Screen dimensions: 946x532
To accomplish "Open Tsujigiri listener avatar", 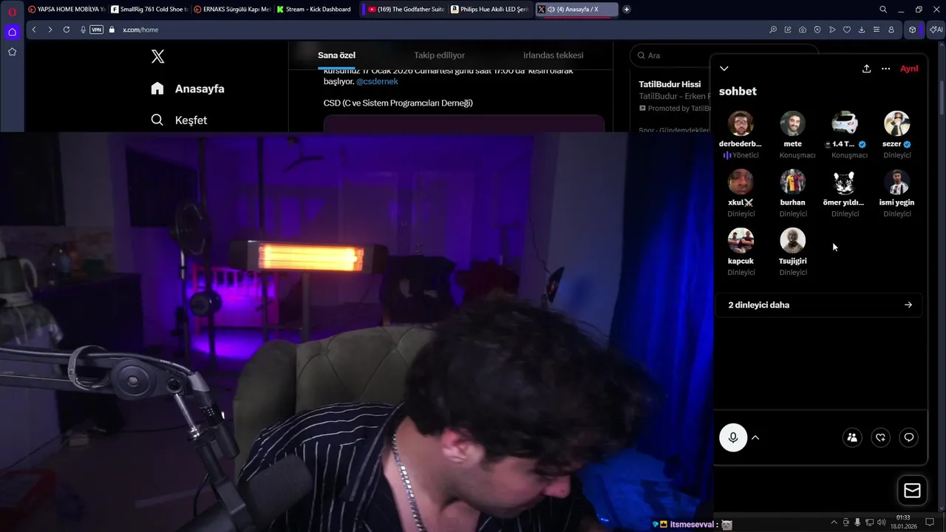I will (792, 240).
